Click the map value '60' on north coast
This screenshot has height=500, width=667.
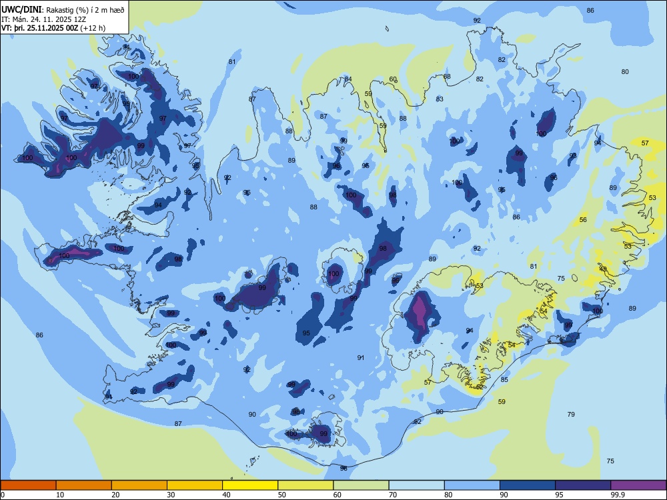click(x=393, y=79)
